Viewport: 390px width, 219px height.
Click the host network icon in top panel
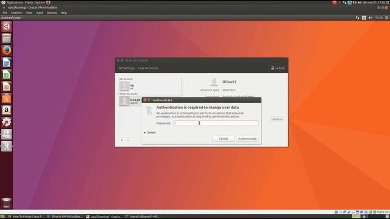tap(344, 2)
